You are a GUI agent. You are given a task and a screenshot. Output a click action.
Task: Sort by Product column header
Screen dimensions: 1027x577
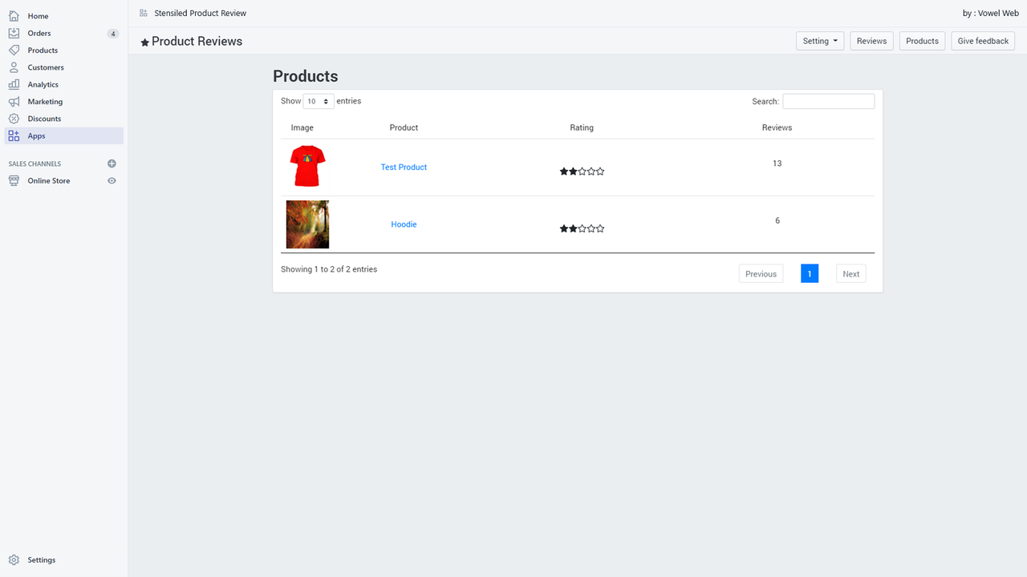pos(404,127)
